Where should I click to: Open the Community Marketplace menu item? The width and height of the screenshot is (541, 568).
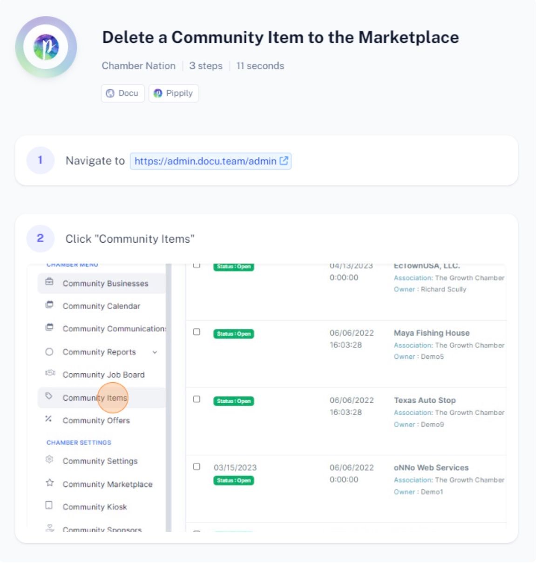(x=108, y=485)
